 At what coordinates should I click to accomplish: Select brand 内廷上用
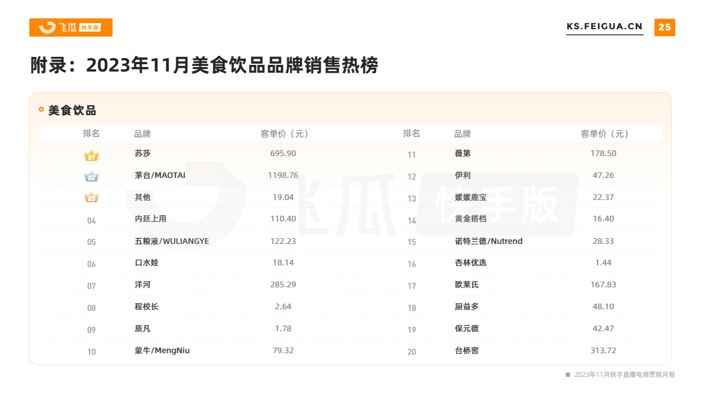click(x=150, y=219)
